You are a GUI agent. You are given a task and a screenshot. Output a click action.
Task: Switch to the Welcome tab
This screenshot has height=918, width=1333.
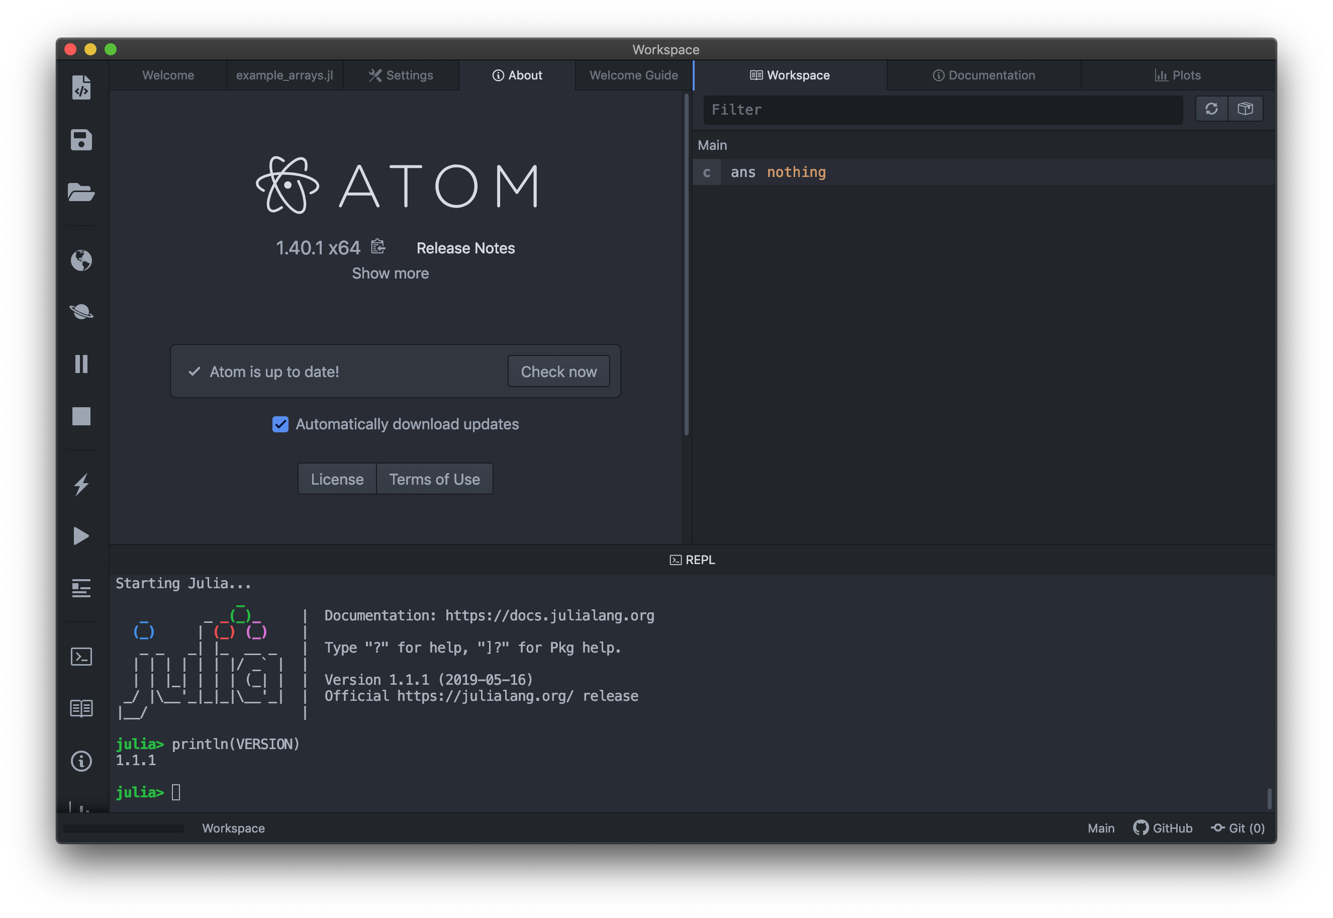(x=168, y=75)
